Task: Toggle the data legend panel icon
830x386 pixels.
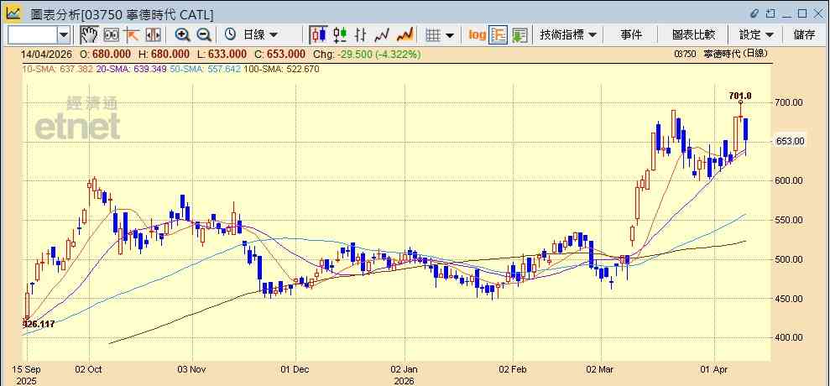Action: click(499, 35)
